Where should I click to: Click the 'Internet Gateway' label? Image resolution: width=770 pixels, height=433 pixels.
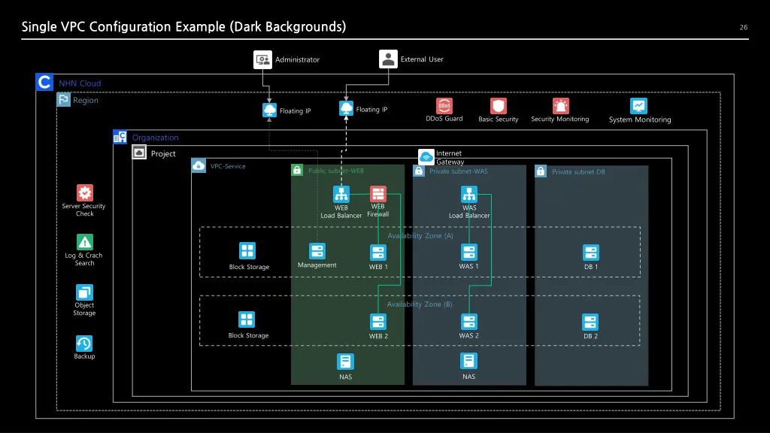click(x=450, y=158)
